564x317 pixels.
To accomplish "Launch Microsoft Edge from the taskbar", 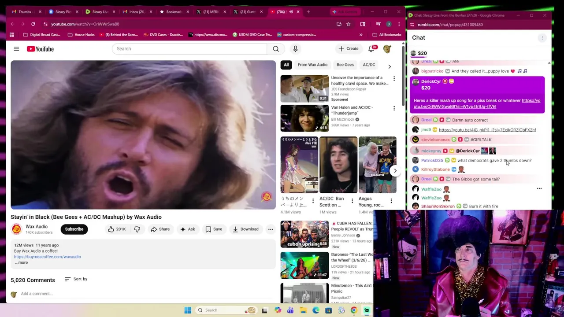I will click(x=316, y=310).
